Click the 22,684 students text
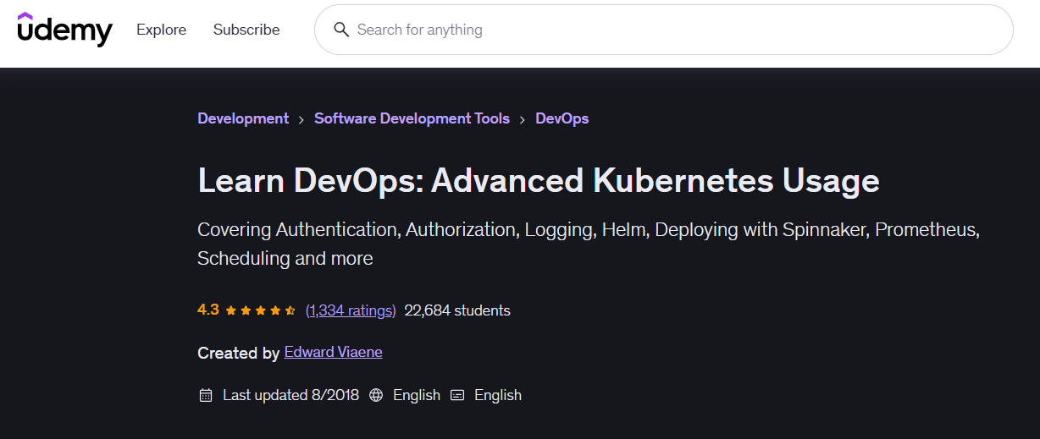 (457, 310)
